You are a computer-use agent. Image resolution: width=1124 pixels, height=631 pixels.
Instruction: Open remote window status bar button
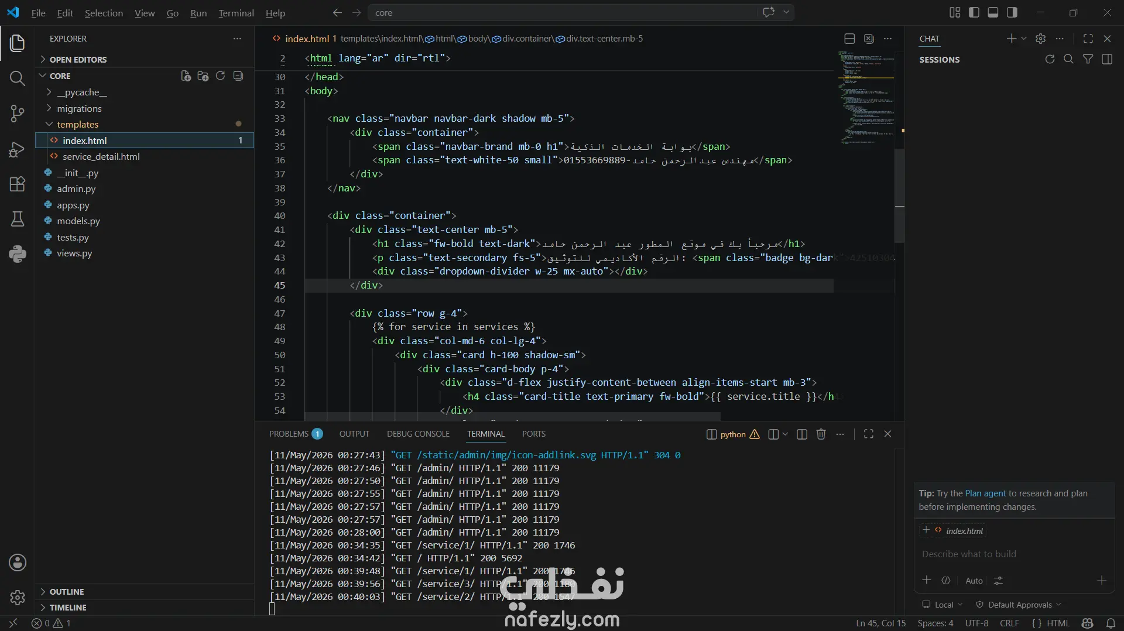13,623
